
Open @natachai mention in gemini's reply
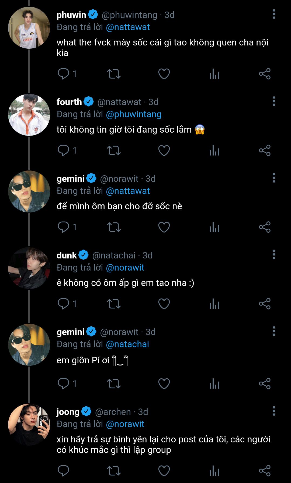[x=127, y=344]
